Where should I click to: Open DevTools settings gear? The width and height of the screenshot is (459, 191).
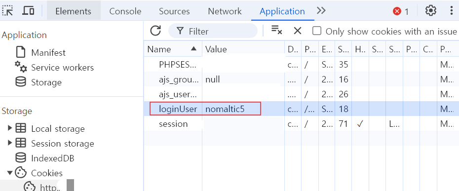point(430,11)
